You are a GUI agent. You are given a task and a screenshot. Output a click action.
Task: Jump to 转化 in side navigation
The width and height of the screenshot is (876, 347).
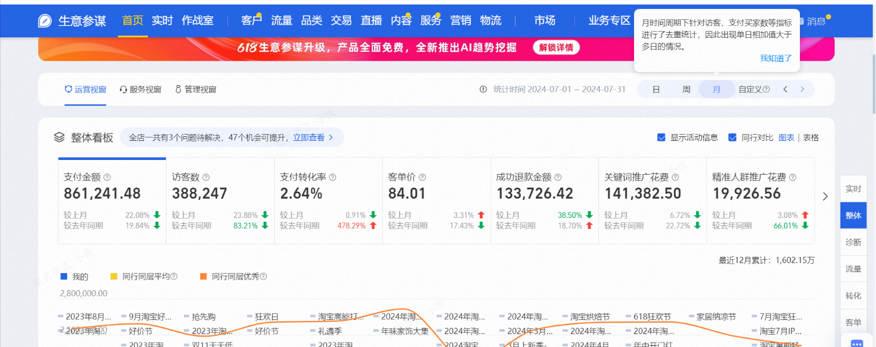tap(853, 295)
